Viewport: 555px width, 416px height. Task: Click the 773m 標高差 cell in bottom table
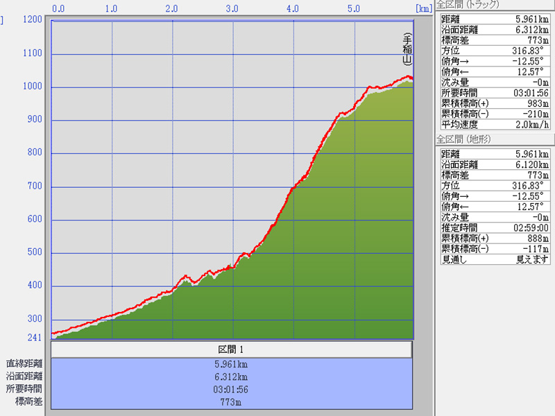tap(231, 401)
